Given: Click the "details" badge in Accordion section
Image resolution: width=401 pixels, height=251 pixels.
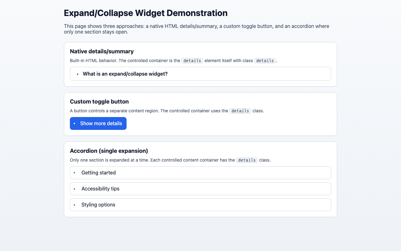Looking at the screenshot, I should (x=247, y=160).
